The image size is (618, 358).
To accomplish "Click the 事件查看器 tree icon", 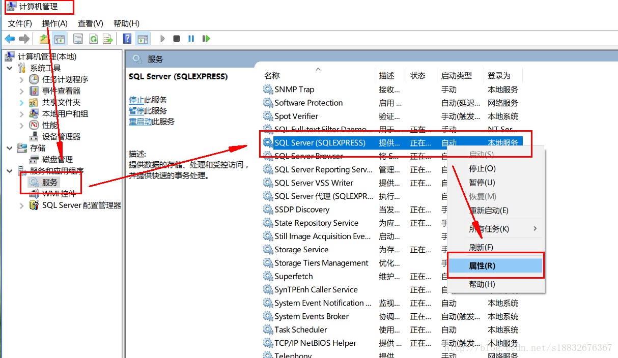I will click(x=34, y=91).
